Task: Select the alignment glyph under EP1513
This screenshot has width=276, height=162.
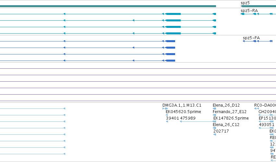Action: 266,121
